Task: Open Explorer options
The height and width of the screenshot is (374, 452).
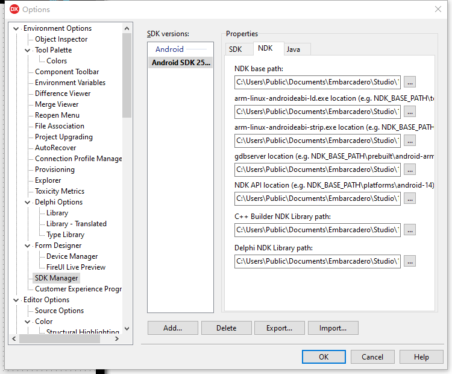Action: 48,180
